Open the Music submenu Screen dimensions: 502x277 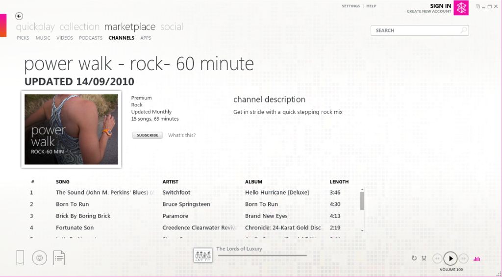click(x=43, y=38)
